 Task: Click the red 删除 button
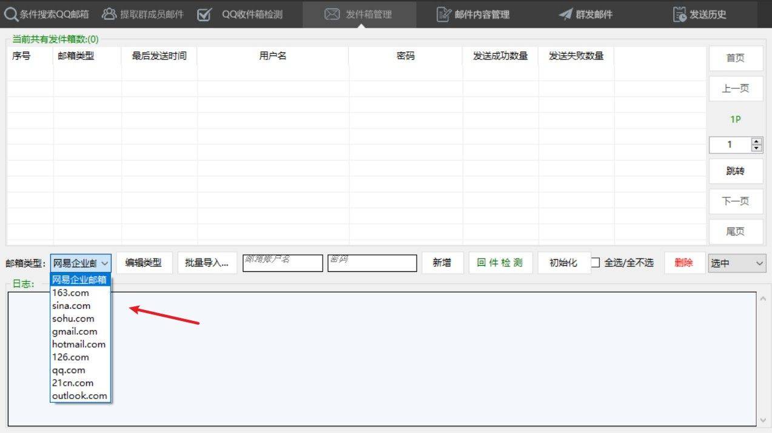[683, 263]
